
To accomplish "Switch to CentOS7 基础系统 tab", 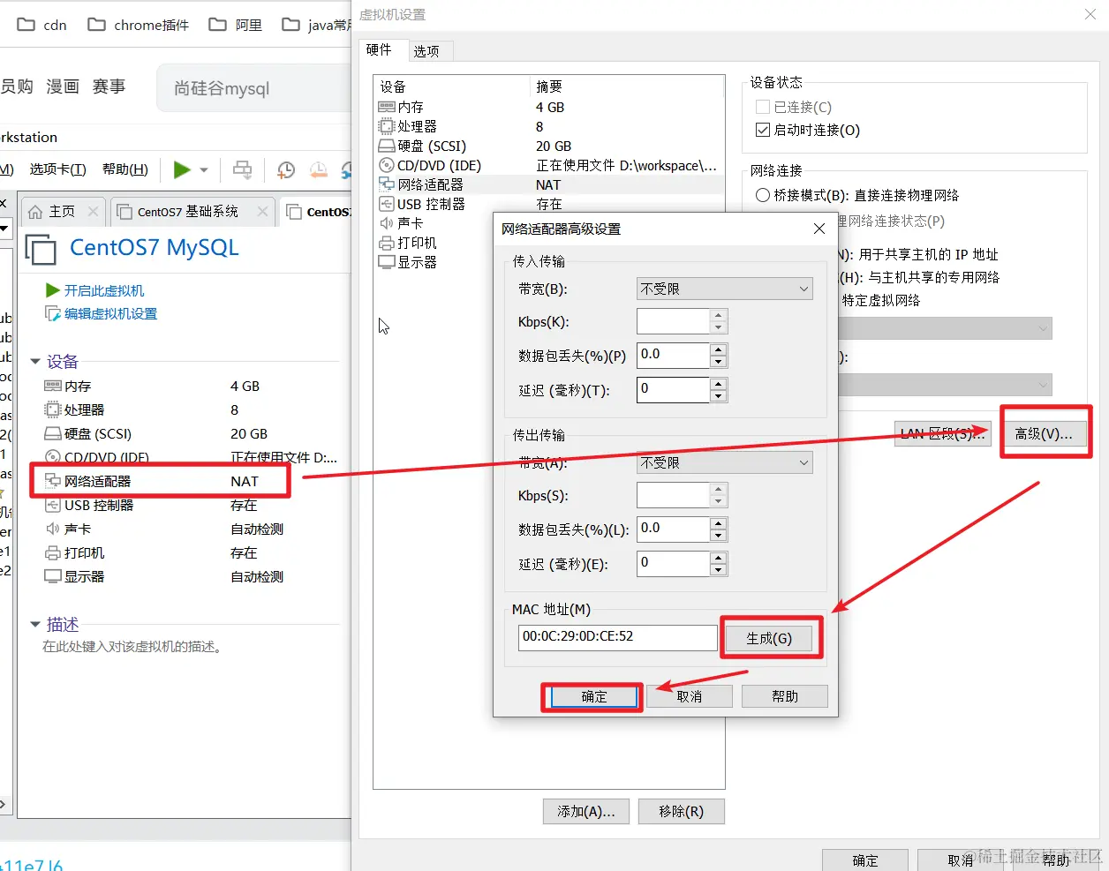I will click(187, 212).
